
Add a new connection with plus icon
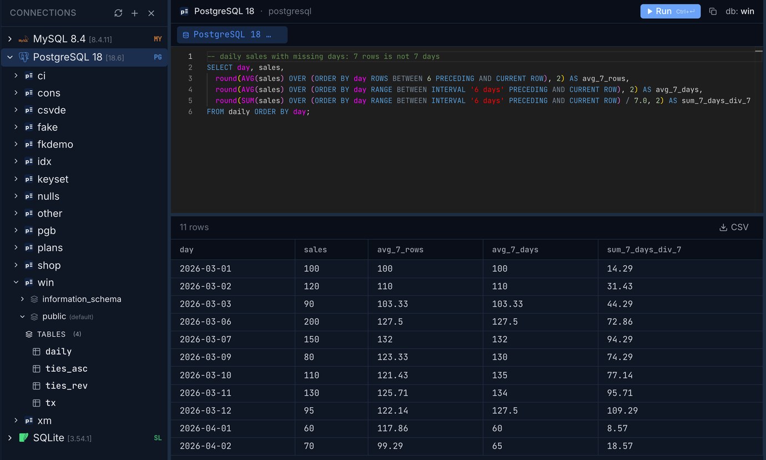[134, 13]
